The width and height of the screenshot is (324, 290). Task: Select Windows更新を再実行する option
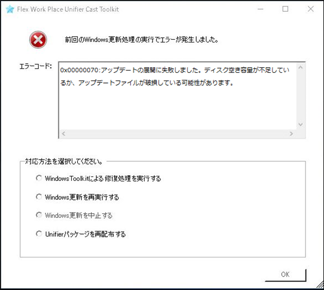pyautogui.click(x=39, y=197)
